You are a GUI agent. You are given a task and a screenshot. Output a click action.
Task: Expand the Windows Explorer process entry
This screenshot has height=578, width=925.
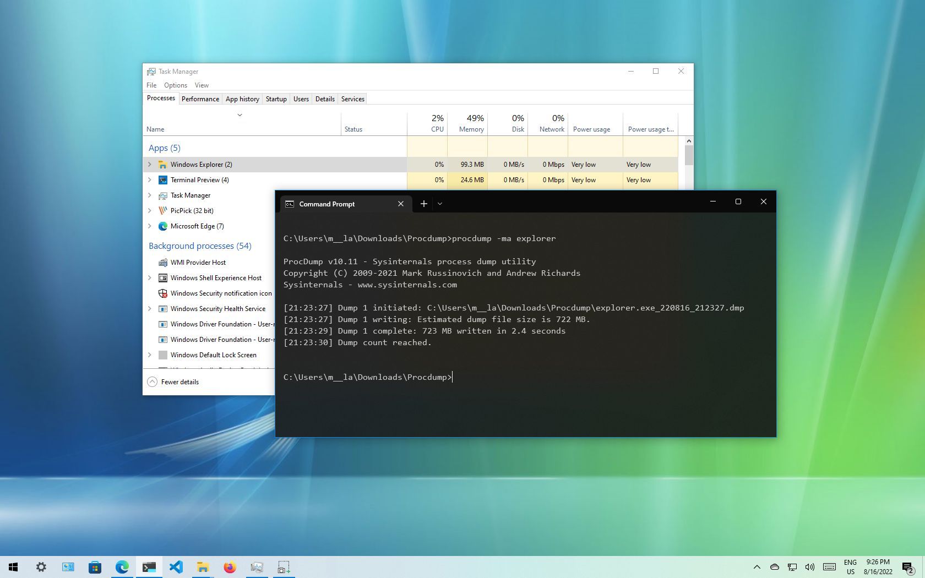(x=150, y=164)
